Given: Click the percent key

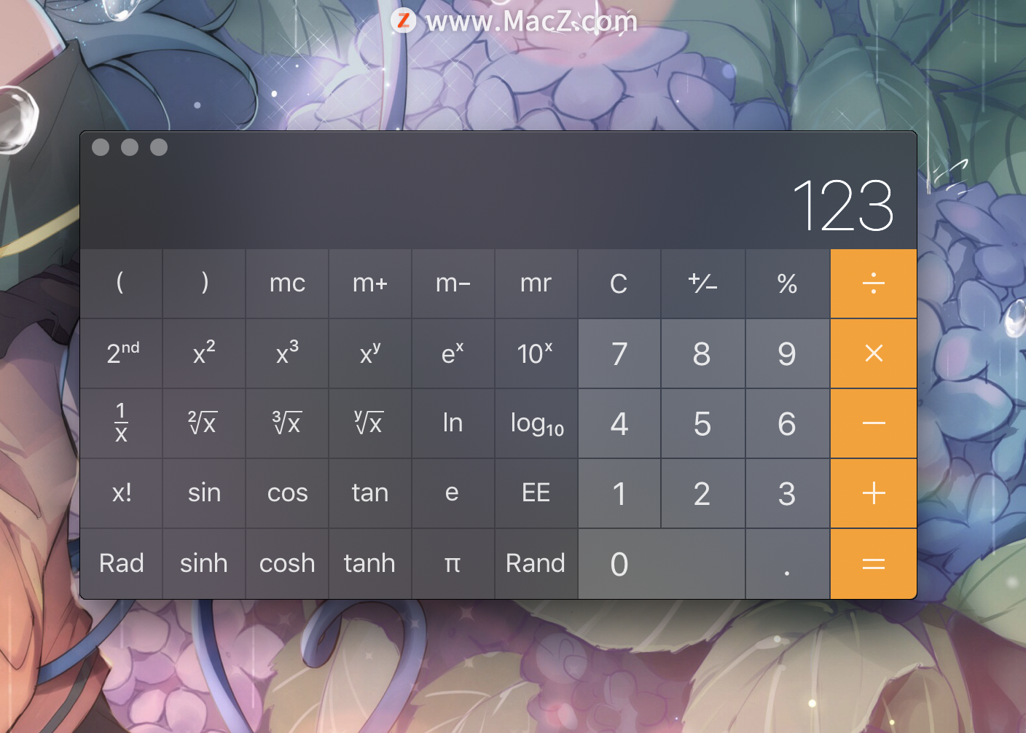Looking at the screenshot, I should [787, 283].
